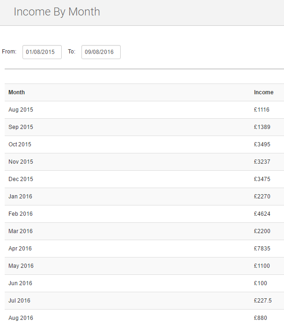The width and height of the screenshot is (284, 326).
Task: Click on Dec 2015 month entry
Action: (21, 179)
